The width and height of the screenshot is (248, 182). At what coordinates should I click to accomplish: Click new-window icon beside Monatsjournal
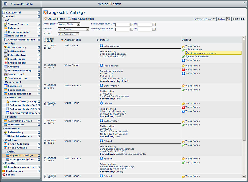point(39,36)
